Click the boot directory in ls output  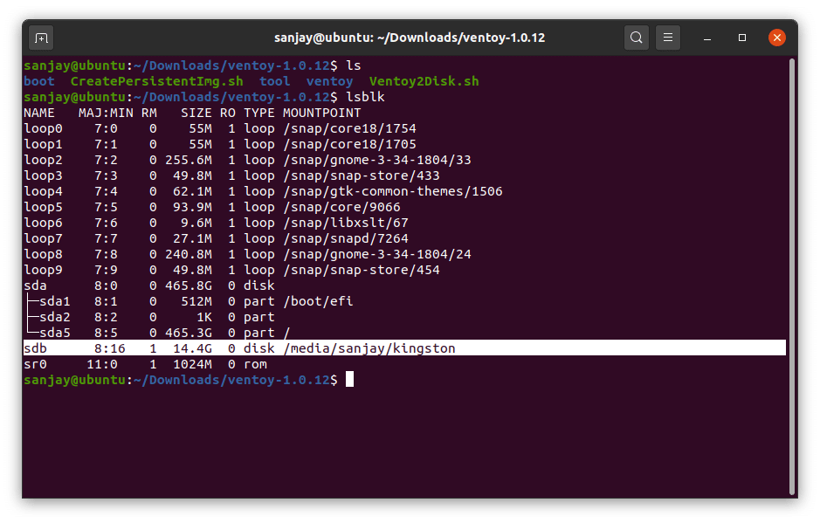38,80
